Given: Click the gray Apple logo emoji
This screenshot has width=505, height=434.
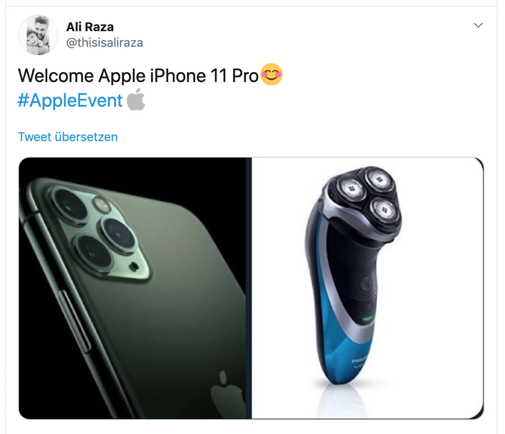Looking at the screenshot, I should click(136, 99).
